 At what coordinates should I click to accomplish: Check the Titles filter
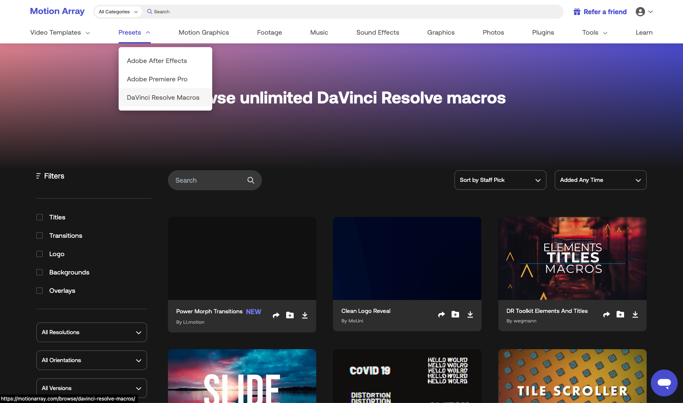click(40, 217)
